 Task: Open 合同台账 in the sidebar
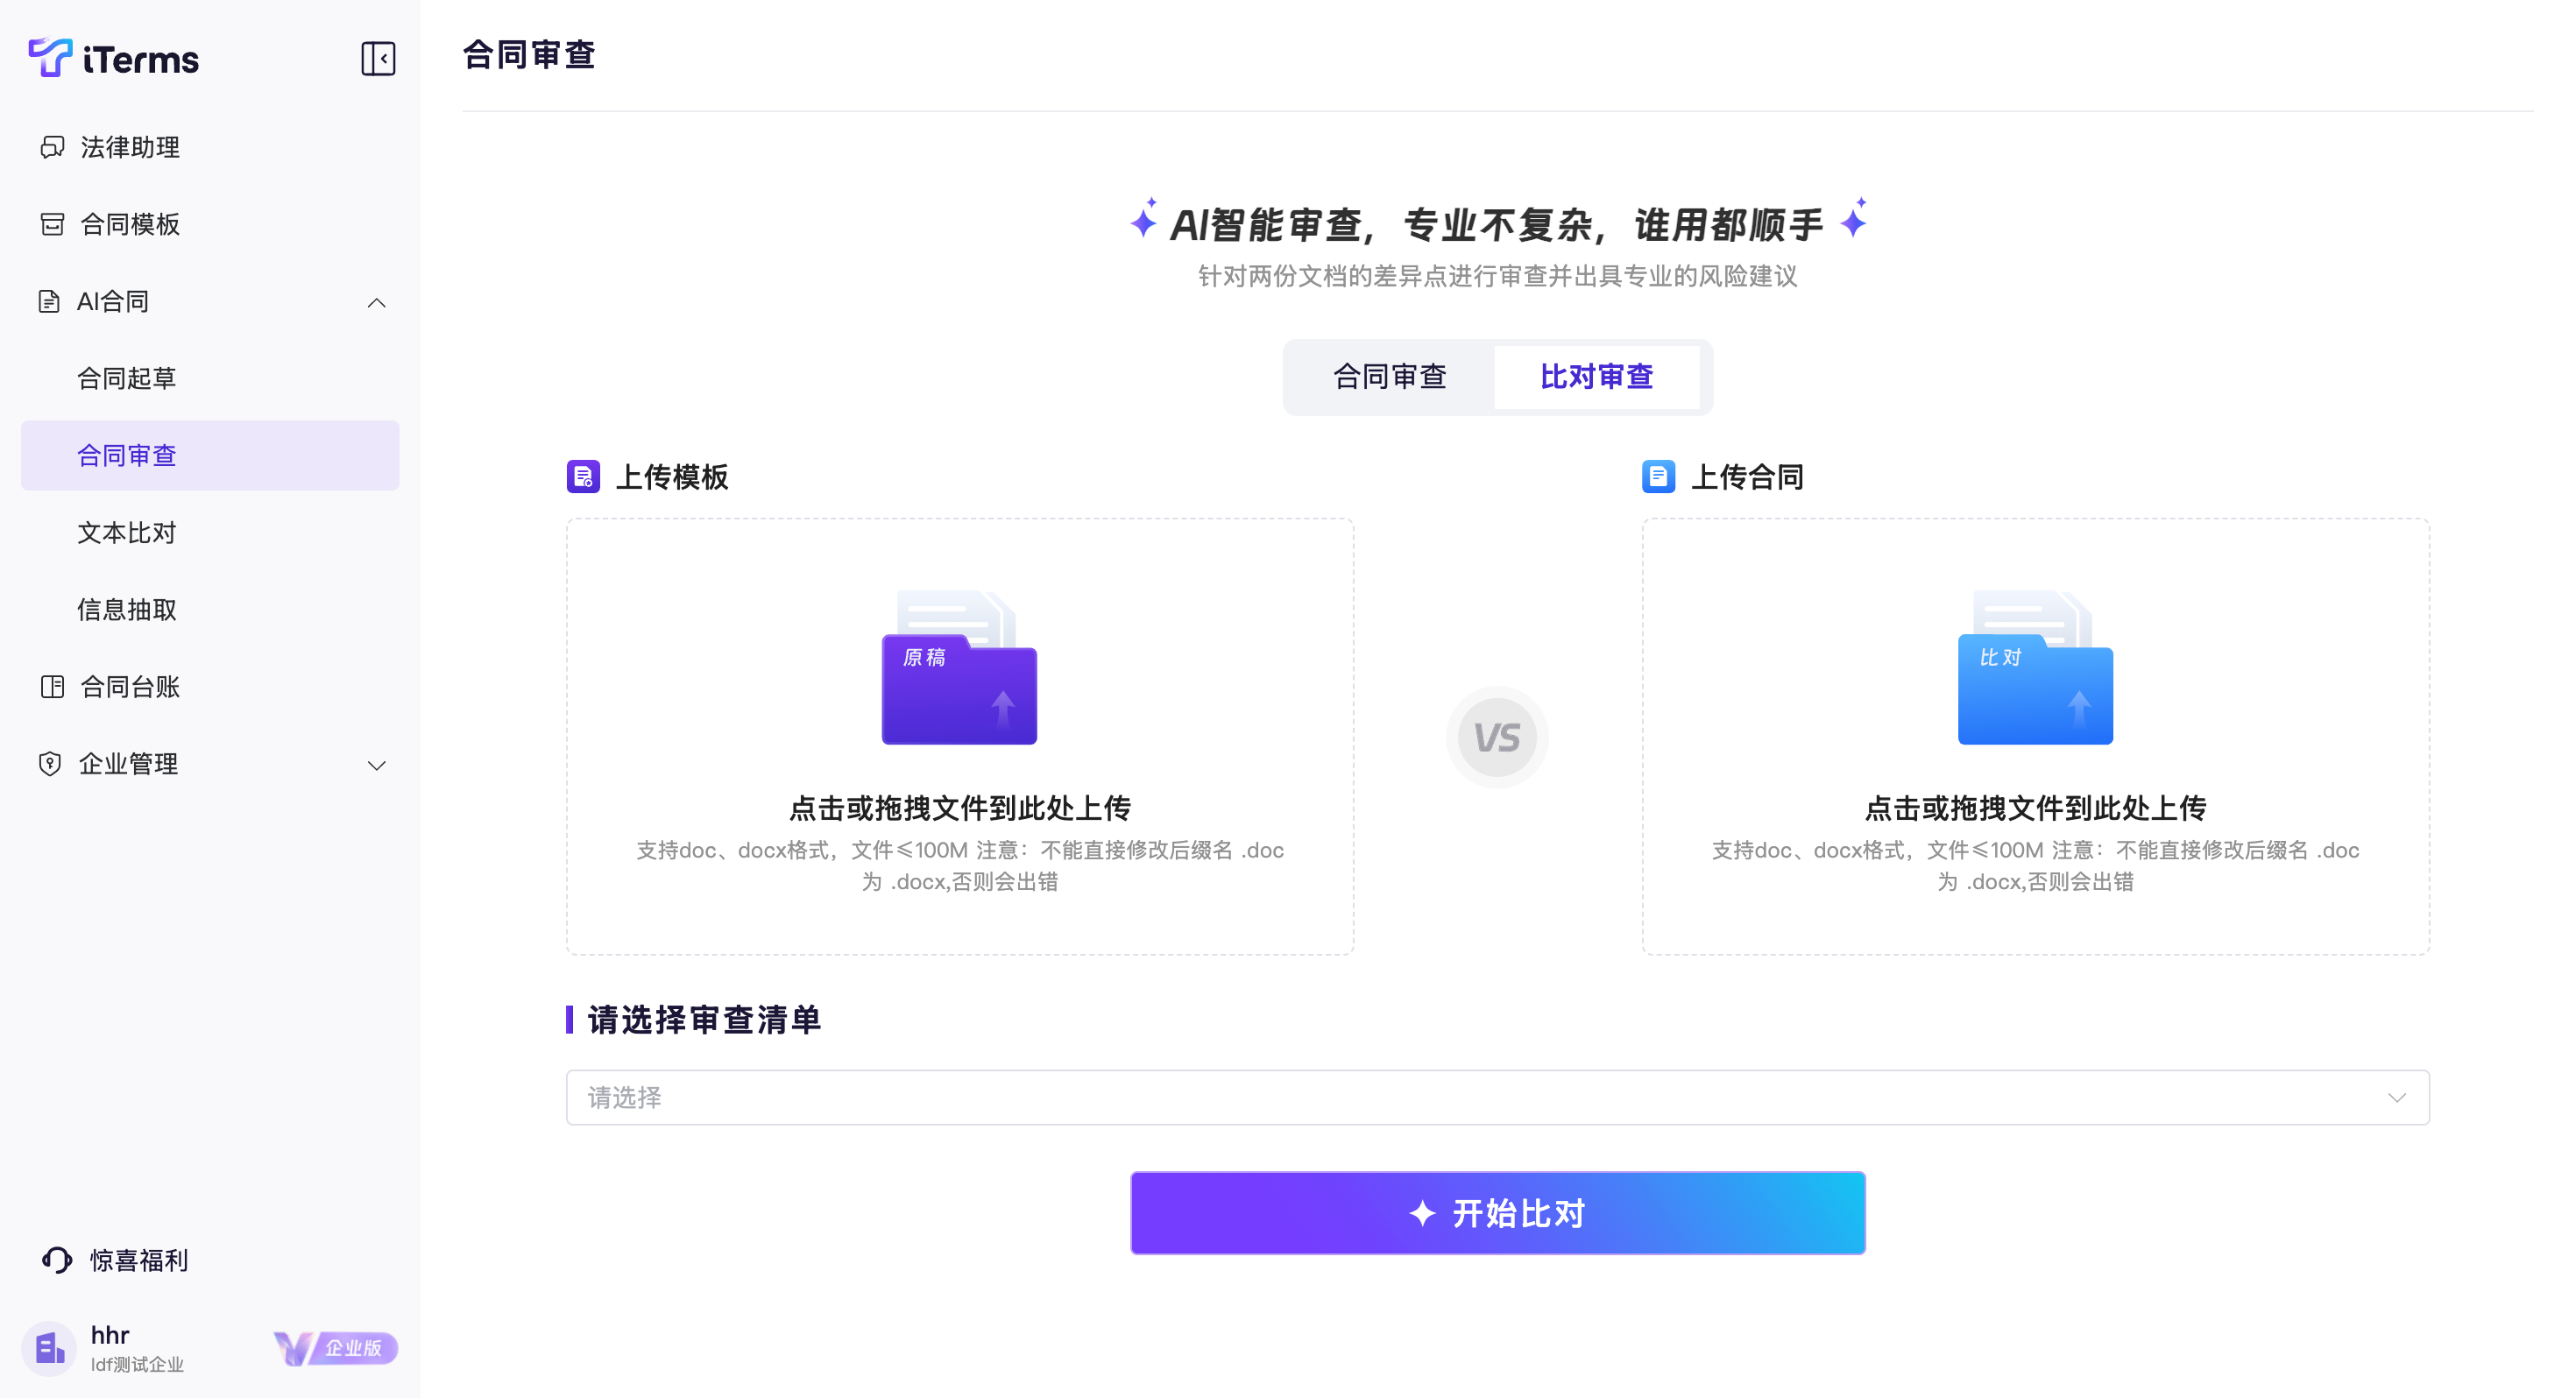point(129,686)
